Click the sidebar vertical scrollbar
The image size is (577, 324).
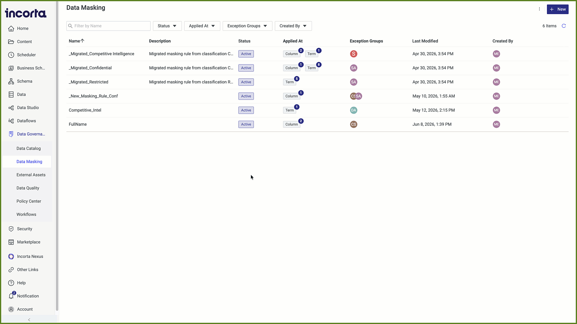tap(57, 156)
